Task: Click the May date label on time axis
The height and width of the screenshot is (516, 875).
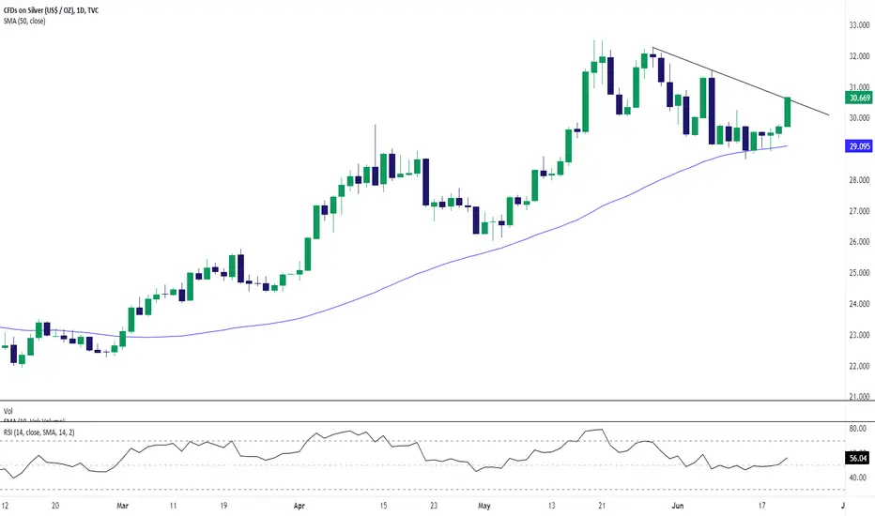Action: click(x=484, y=506)
